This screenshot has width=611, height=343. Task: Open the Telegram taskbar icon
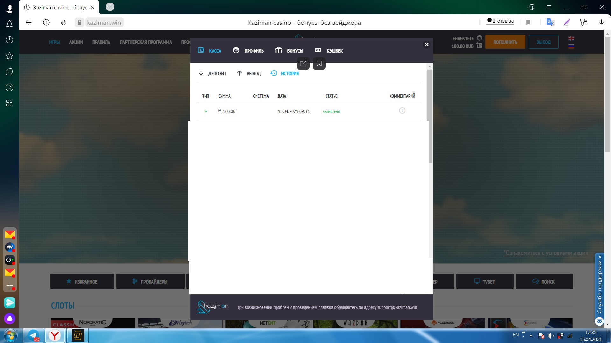tap(33, 335)
